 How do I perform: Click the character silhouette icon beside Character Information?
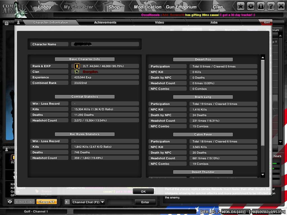click(x=18, y=22)
